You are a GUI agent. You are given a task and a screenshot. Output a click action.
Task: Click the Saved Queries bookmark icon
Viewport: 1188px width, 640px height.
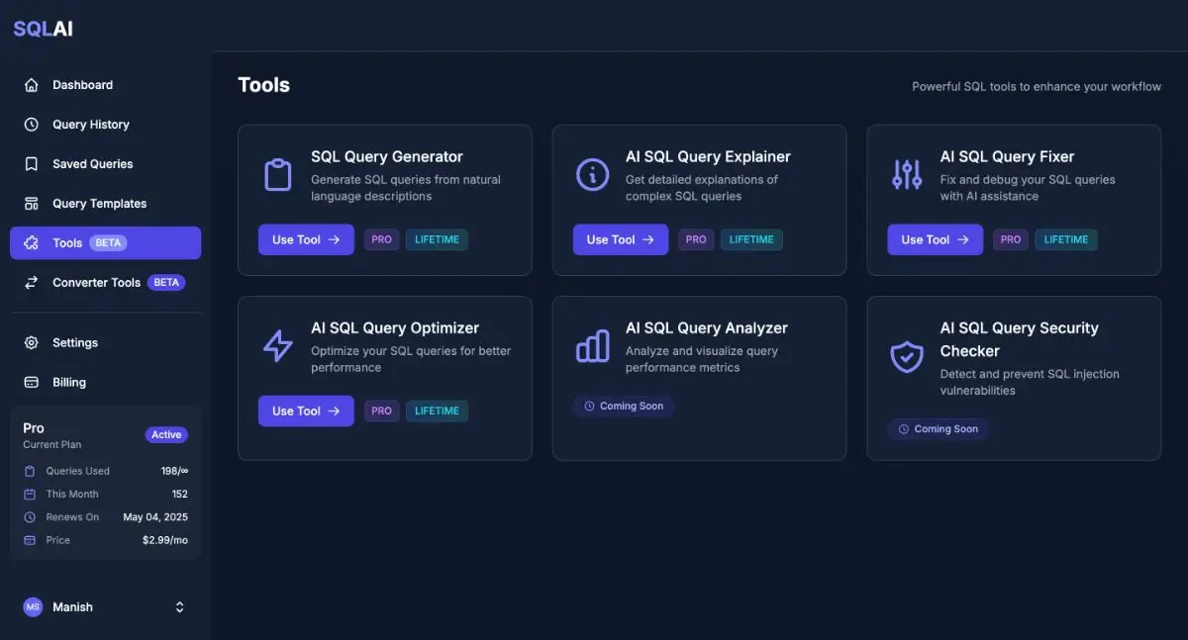pyautogui.click(x=32, y=164)
